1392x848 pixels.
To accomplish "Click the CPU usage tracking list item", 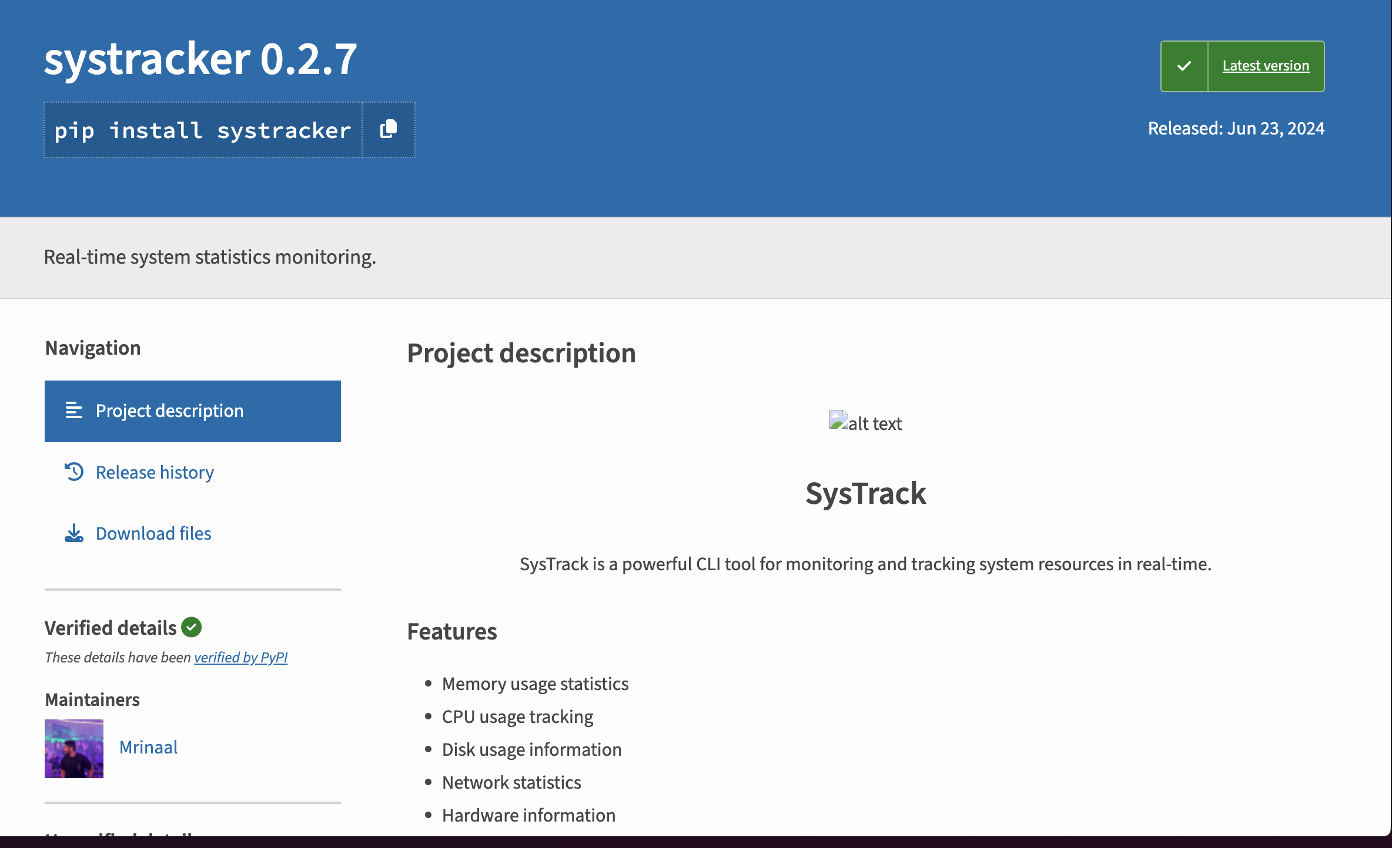I will (x=517, y=716).
